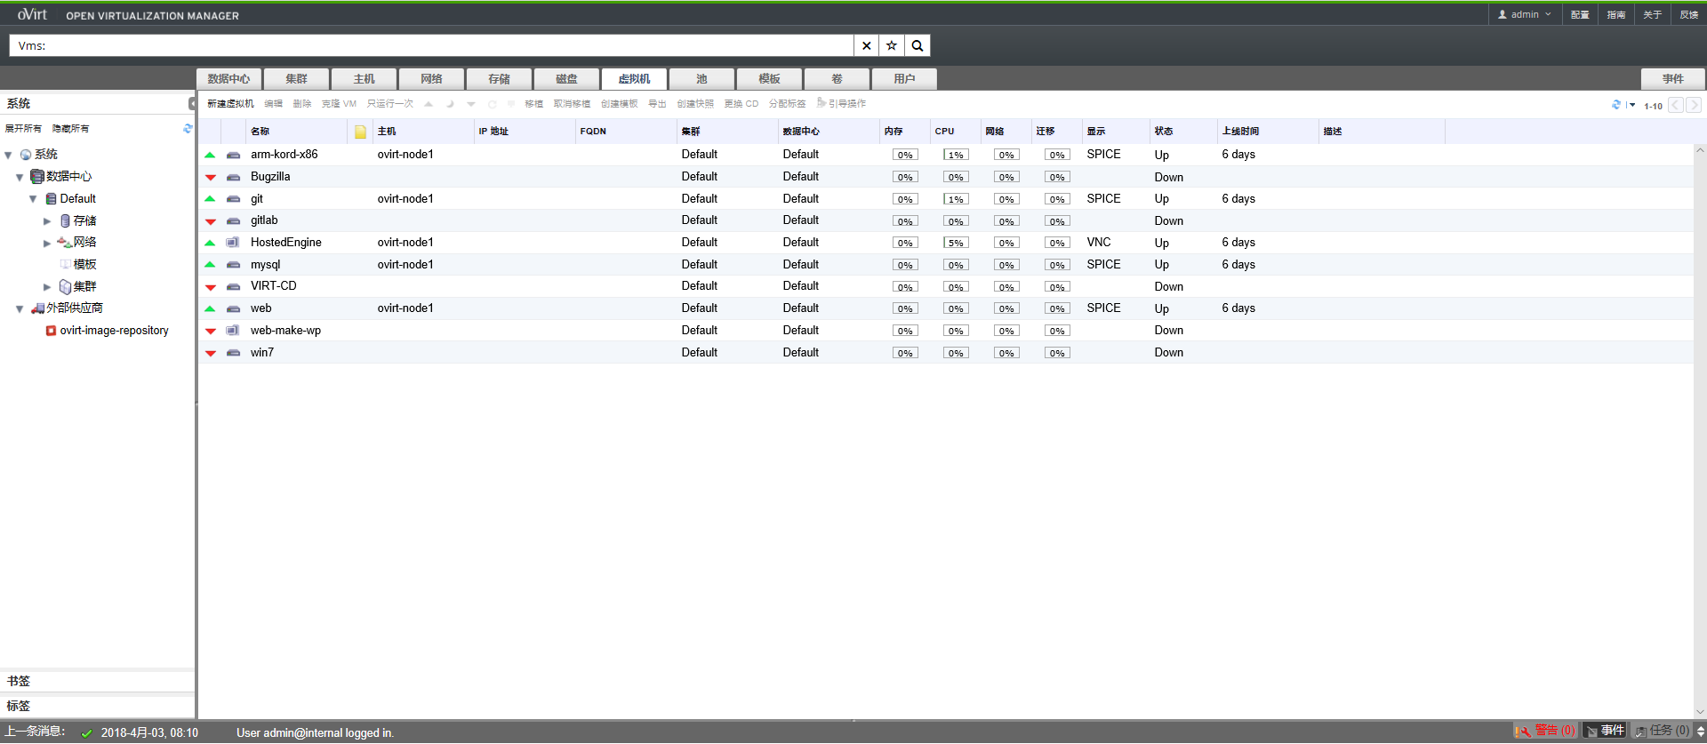Image resolution: width=1707 pixels, height=744 pixels.
Task: Collapse the 数据中心 tree node
Action: (x=20, y=177)
